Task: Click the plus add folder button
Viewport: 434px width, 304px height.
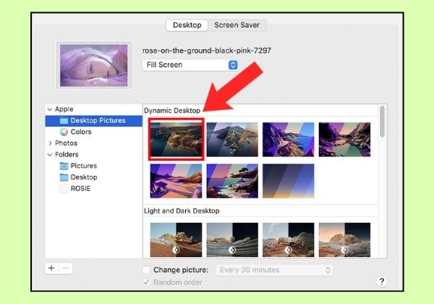Action: (51, 268)
